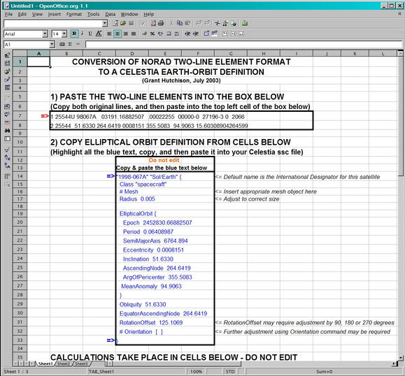Select cell with 'Epoch 2452830.66882507'
Image resolution: width=405 pixels, height=376 pixels.
click(157, 222)
